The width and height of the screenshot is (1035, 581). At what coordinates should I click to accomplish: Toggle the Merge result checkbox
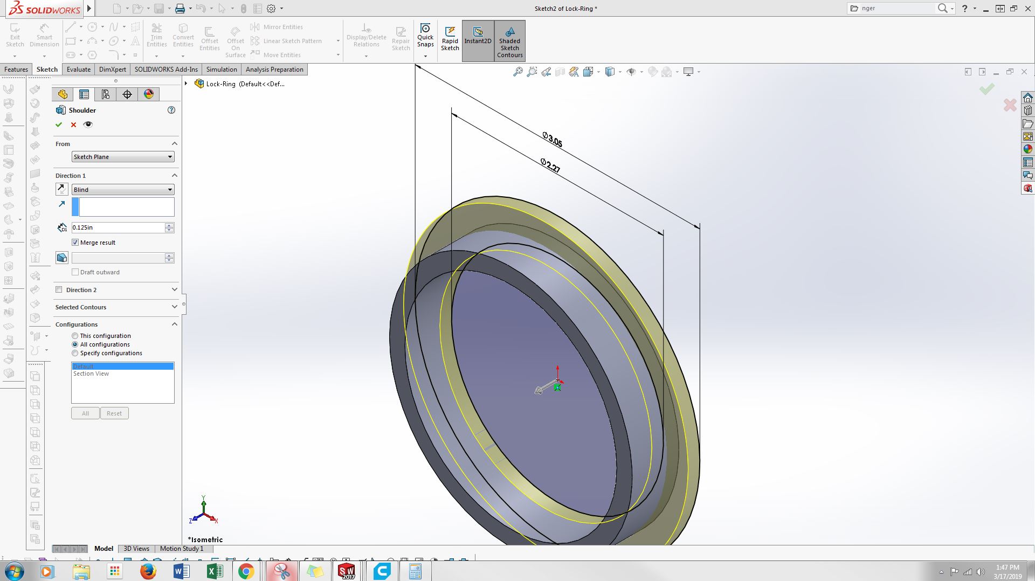(75, 243)
